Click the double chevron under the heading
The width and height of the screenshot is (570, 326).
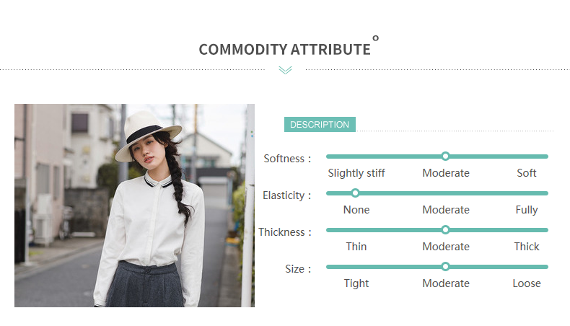(285, 70)
